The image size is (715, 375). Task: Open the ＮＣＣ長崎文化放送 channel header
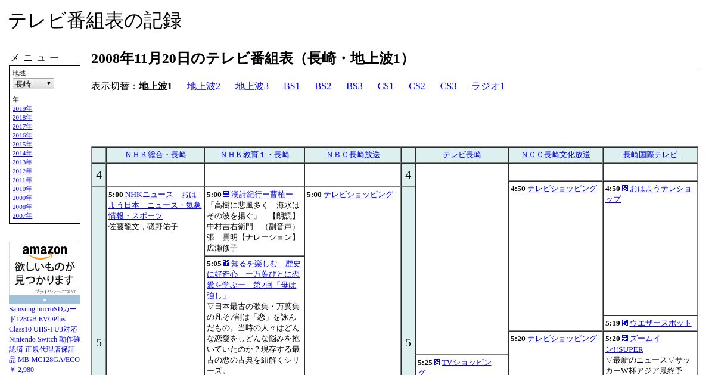point(555,155)
